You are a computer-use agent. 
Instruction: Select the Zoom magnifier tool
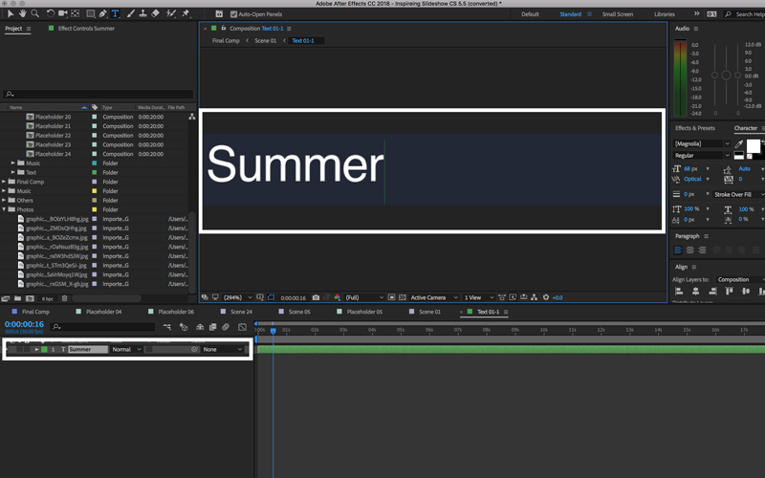[35, 14]
